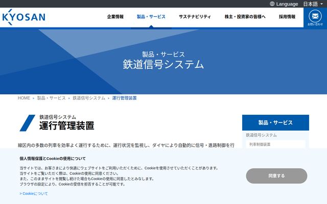Click the 同意する cookie button
This screenshot has width=327, height=204.
point(276,176)
